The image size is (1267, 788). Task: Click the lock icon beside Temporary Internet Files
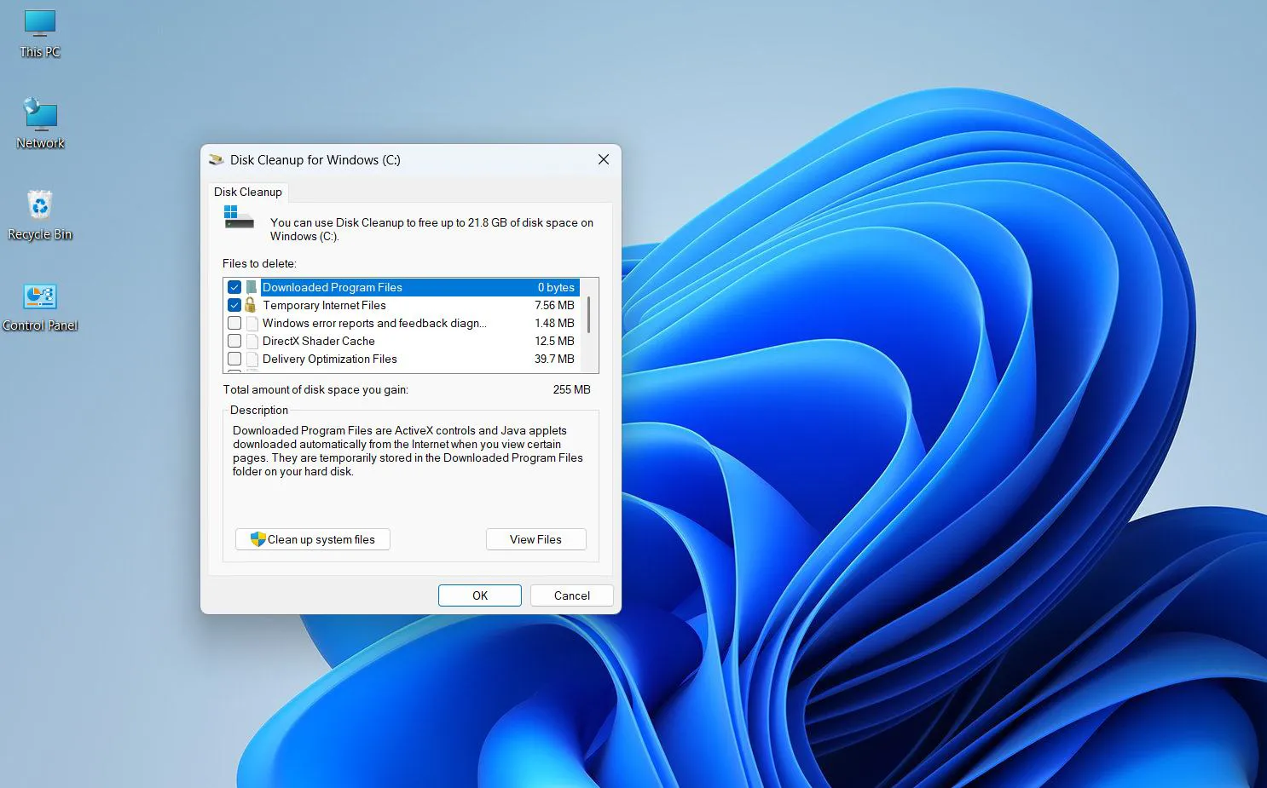click(x=250, y=305)
